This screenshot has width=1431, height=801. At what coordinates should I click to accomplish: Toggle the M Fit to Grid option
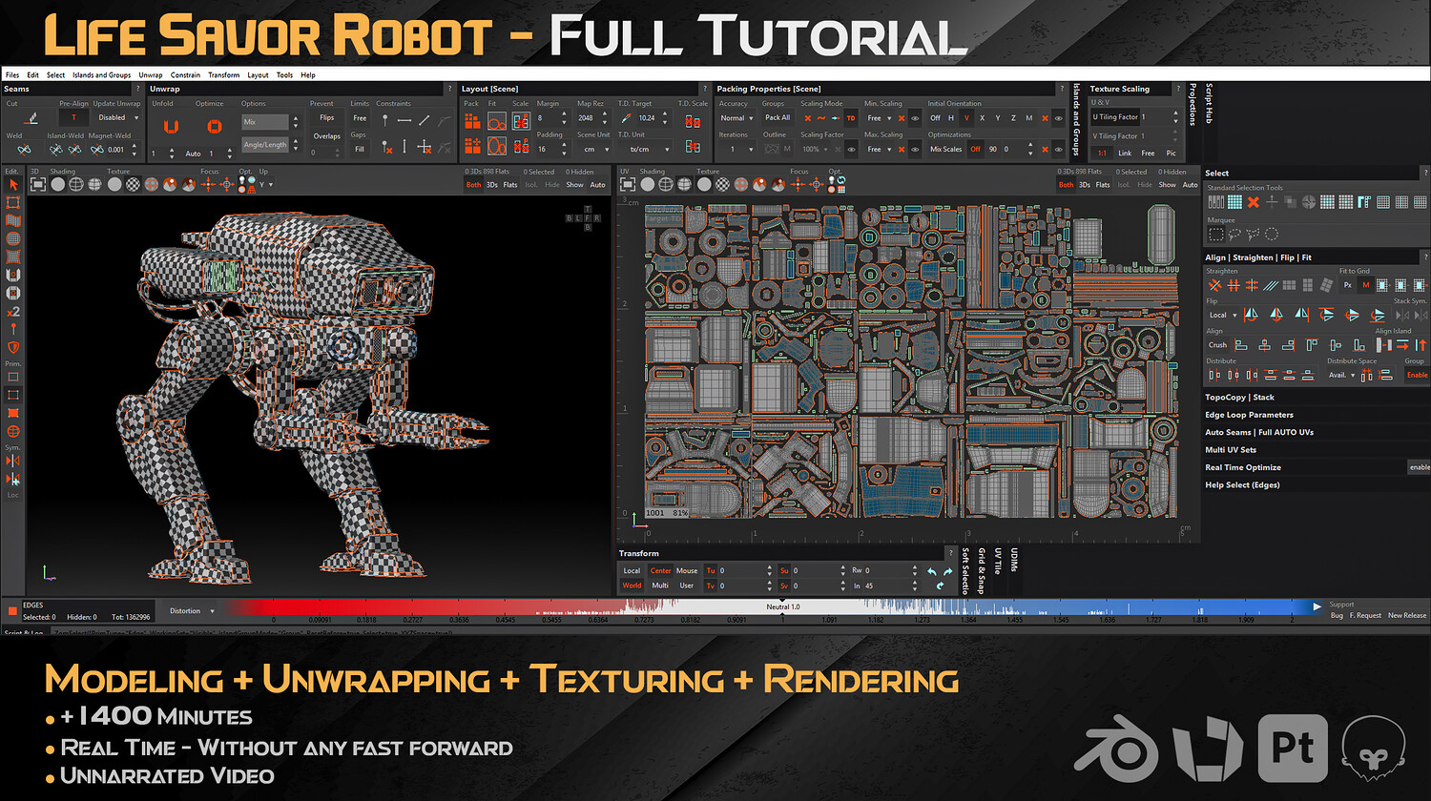[1365, 285]
